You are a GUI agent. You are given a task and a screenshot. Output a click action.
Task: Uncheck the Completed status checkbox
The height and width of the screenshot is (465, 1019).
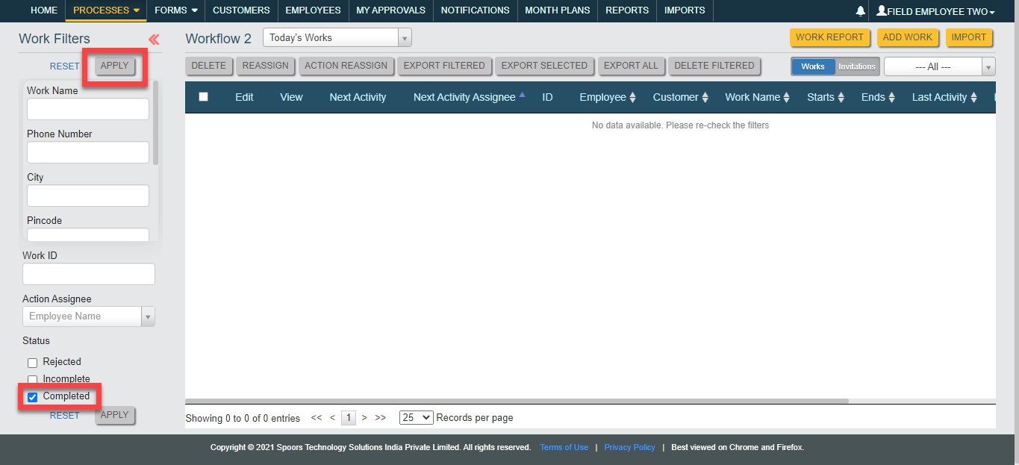33,397
